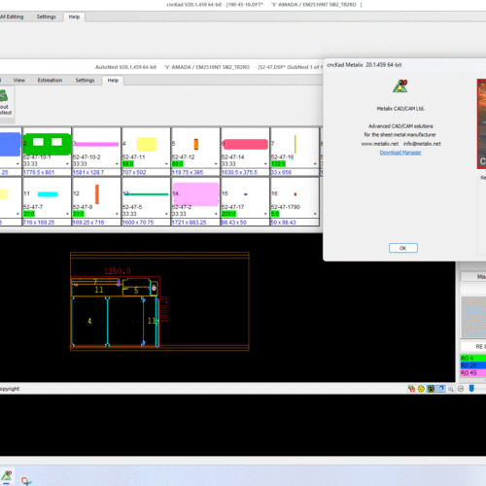Expand options arrow for part 52-47-10-1
This screenshot has width=486, height=486.
click(67, 164)
